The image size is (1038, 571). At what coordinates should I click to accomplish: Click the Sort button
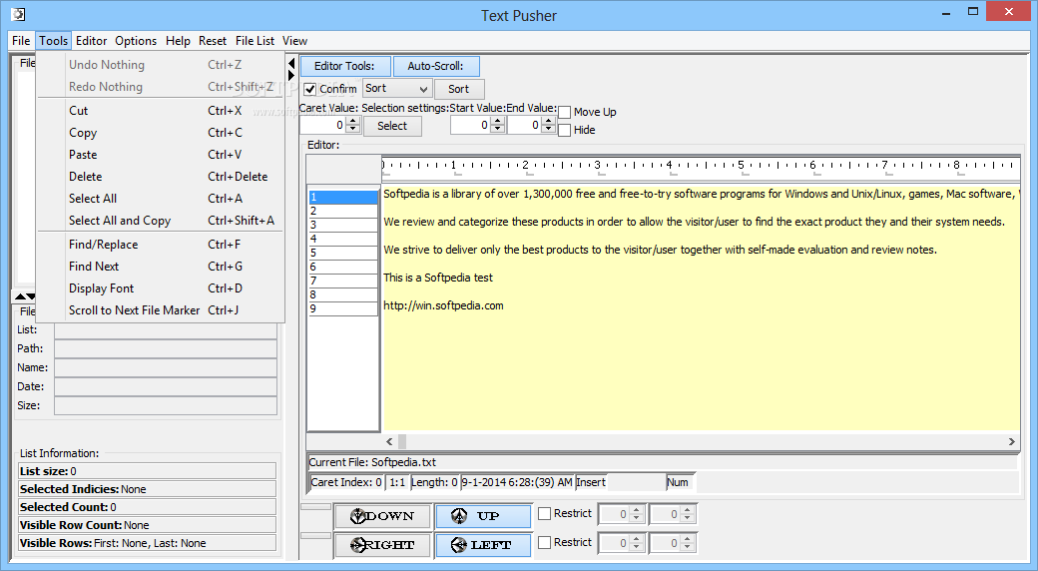459,89
